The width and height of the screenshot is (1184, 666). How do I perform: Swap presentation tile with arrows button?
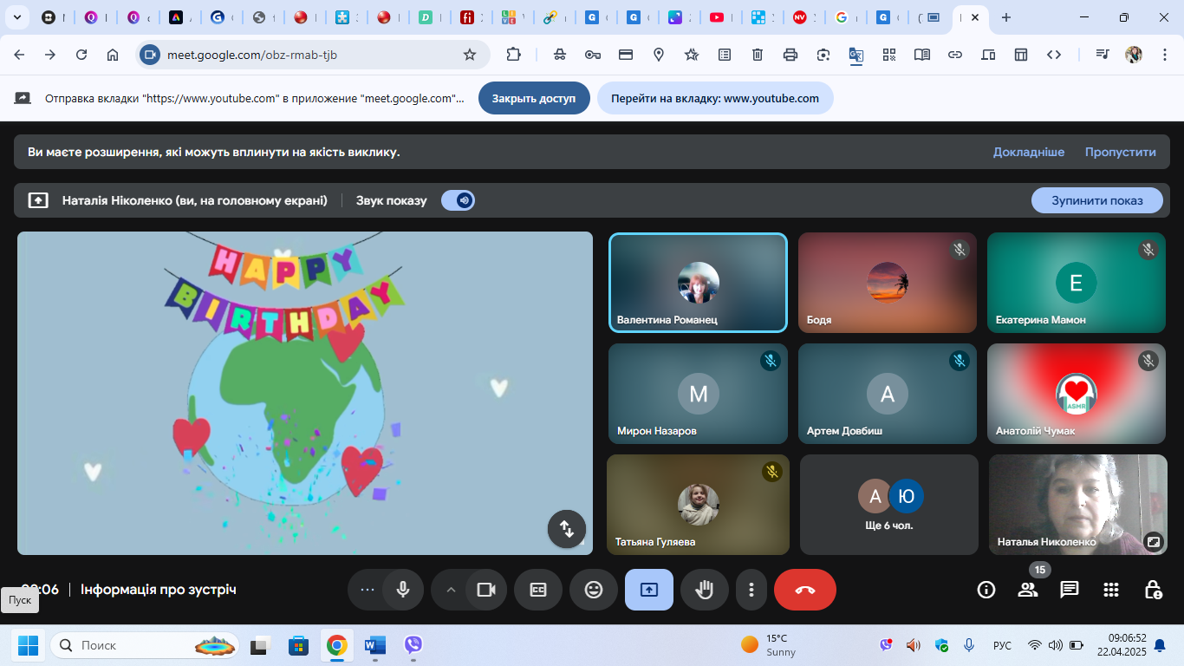(x=567, y=529)
